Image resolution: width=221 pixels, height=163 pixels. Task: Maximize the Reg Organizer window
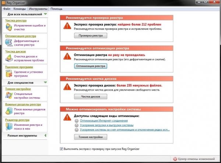206,2
